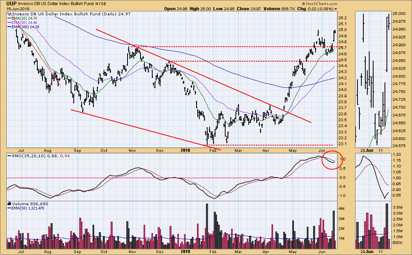The height and width of the screenshot is (255, 412).
Task: Click the EMA(20) 24.70 legend entry
Action: click(24, 18)
